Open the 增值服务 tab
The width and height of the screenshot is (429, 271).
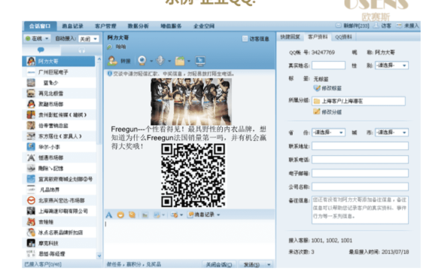[x=171, y=26]
